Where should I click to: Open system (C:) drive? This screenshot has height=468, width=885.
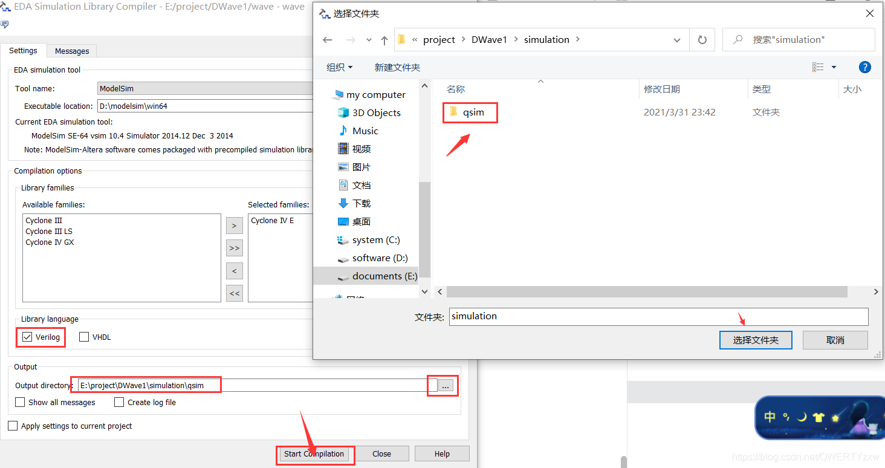[x=369, y=240]
